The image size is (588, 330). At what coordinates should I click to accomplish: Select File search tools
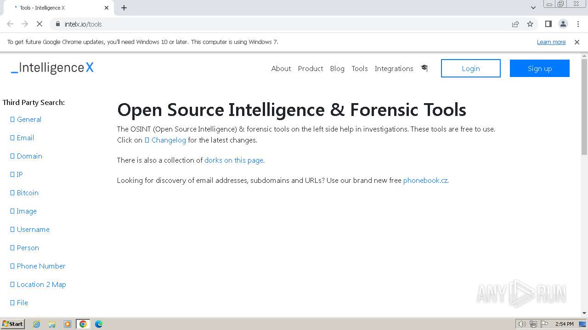(19, 302)
